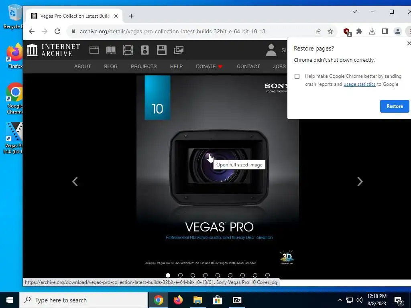Show previous carousel image with left chevron

click(x=75, y=182)
